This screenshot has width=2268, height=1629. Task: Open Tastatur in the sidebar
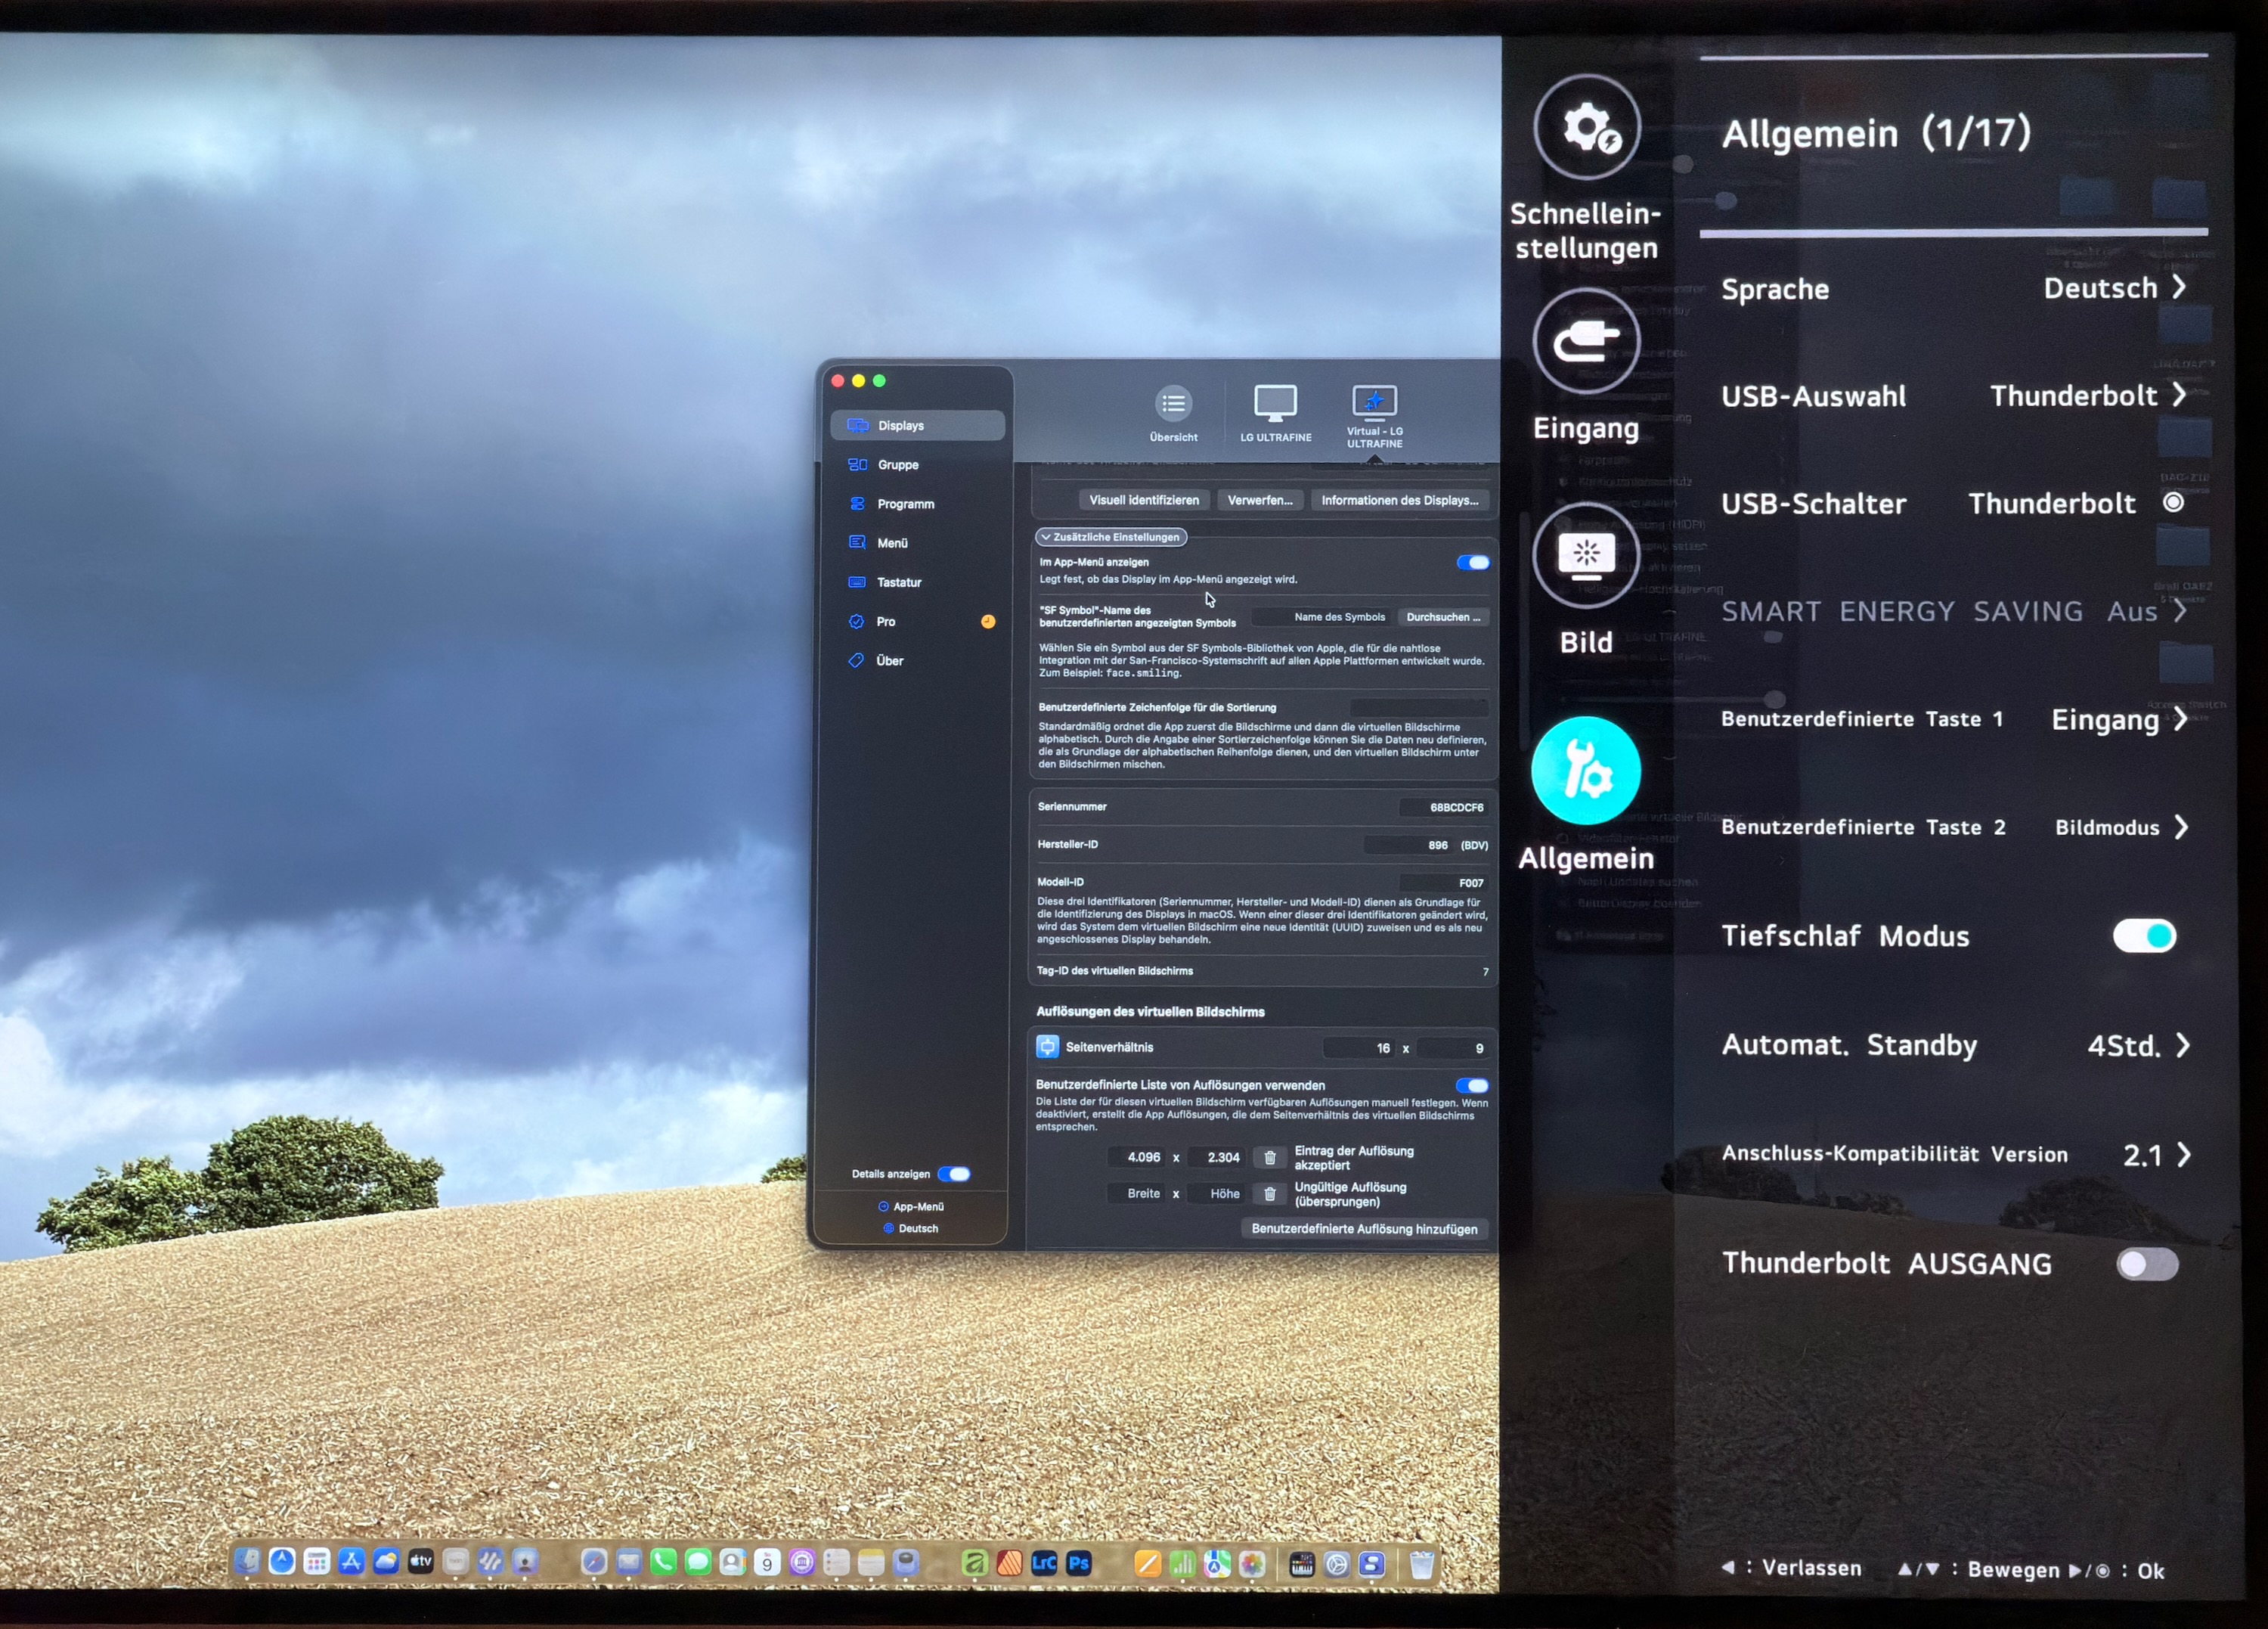[898, 582]
